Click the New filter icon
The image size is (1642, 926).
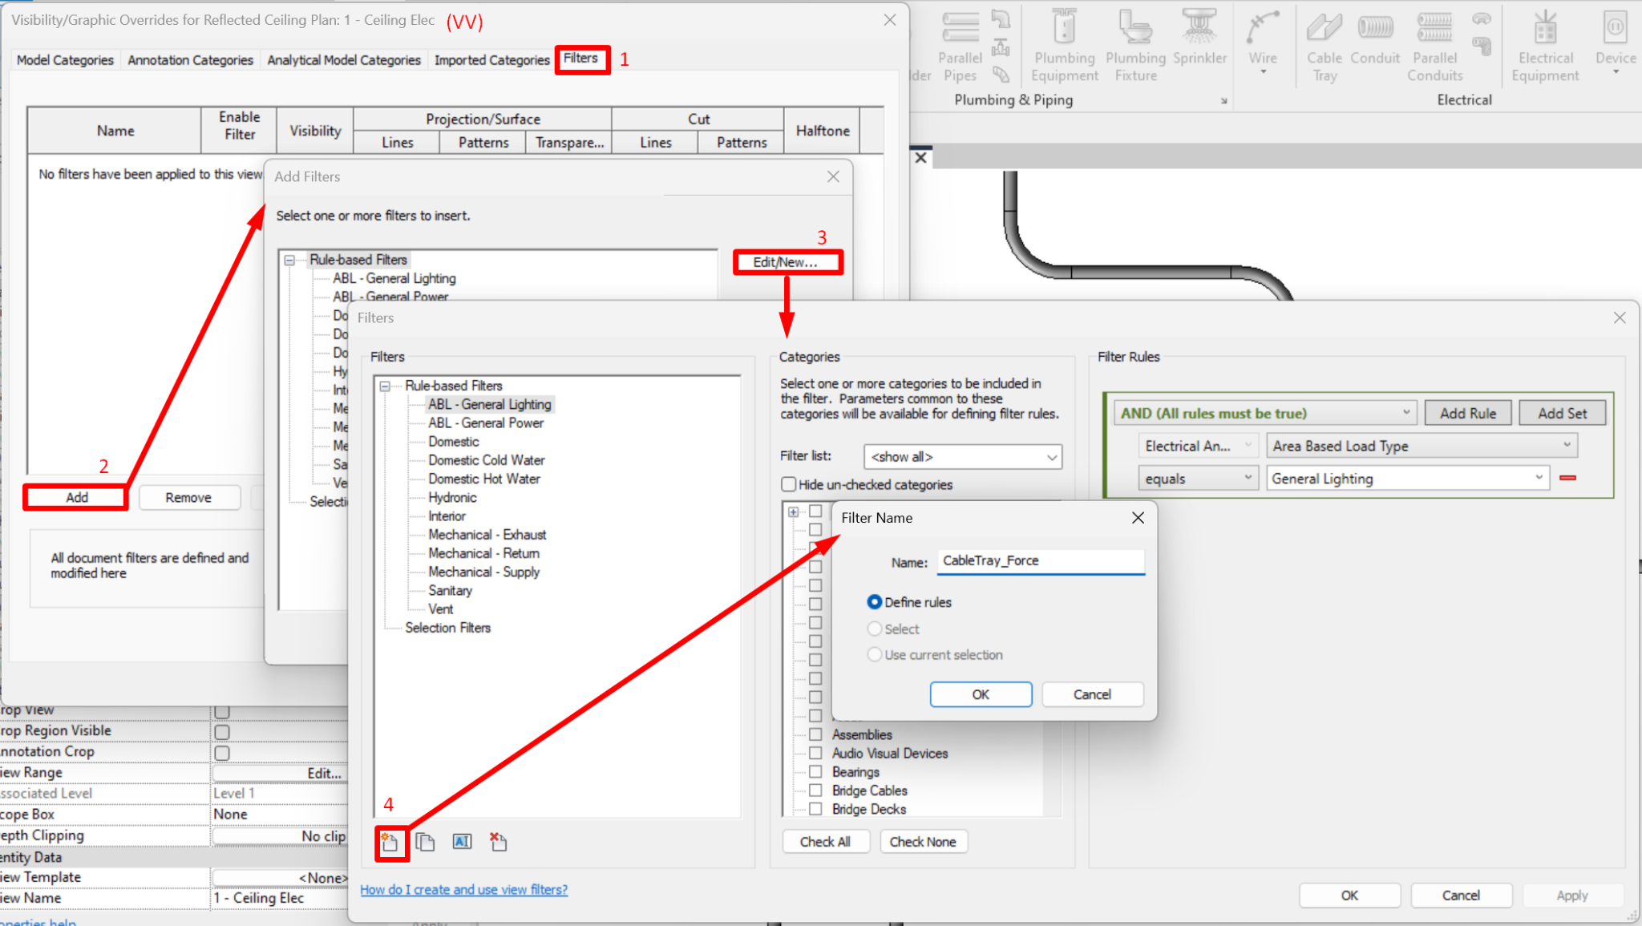[390, 842]
